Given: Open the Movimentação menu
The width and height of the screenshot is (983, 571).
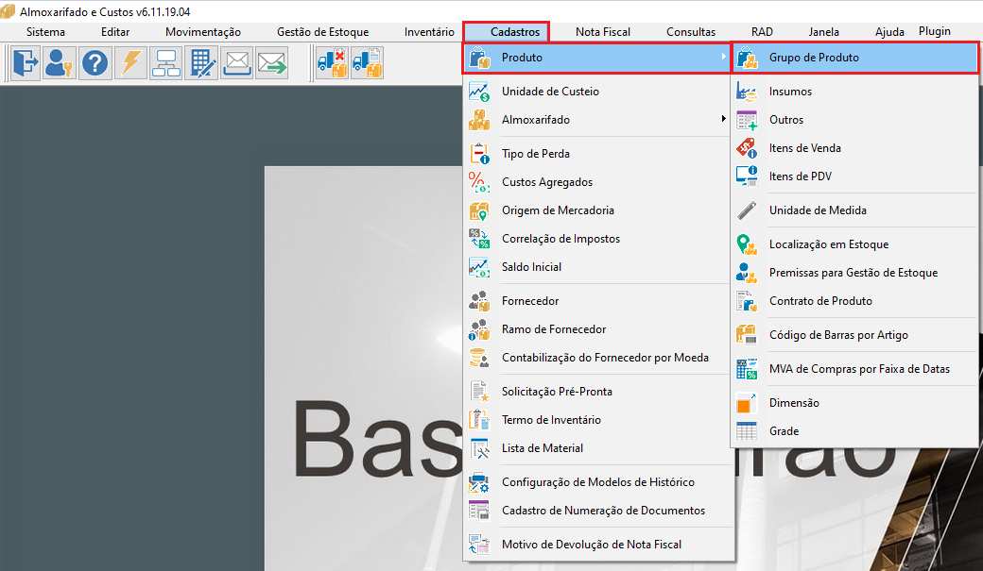Looking at the screenshot, I should (x=203, y=32).
